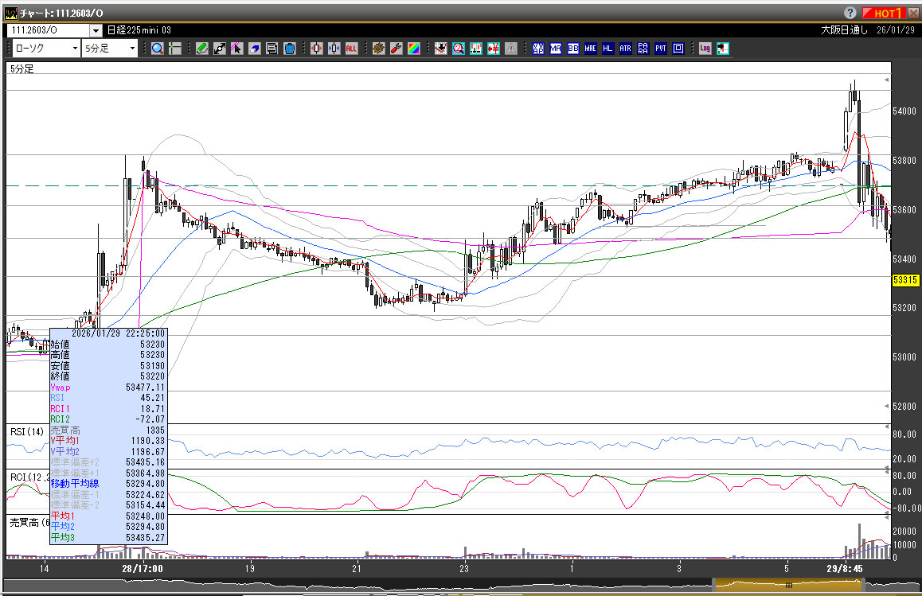Image resolution: width=922 pixels, height=596 pixels.
Task: Open the wrench settings icon
Action: [x=396, y=49]
